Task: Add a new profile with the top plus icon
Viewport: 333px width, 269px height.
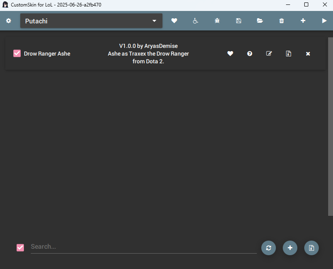Action: [x=303, y=21]
